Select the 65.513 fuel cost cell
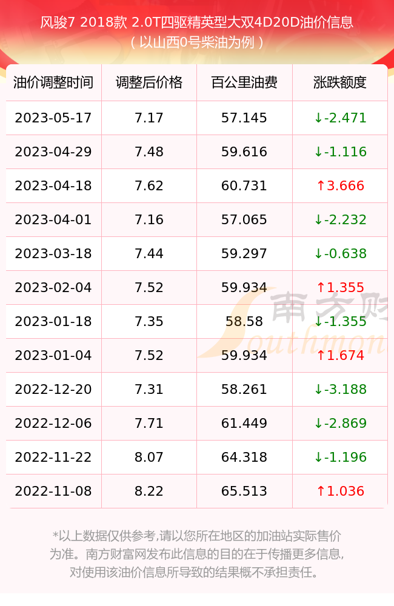The width and height of the screenshot is (394, 606). tap(244, 491)
